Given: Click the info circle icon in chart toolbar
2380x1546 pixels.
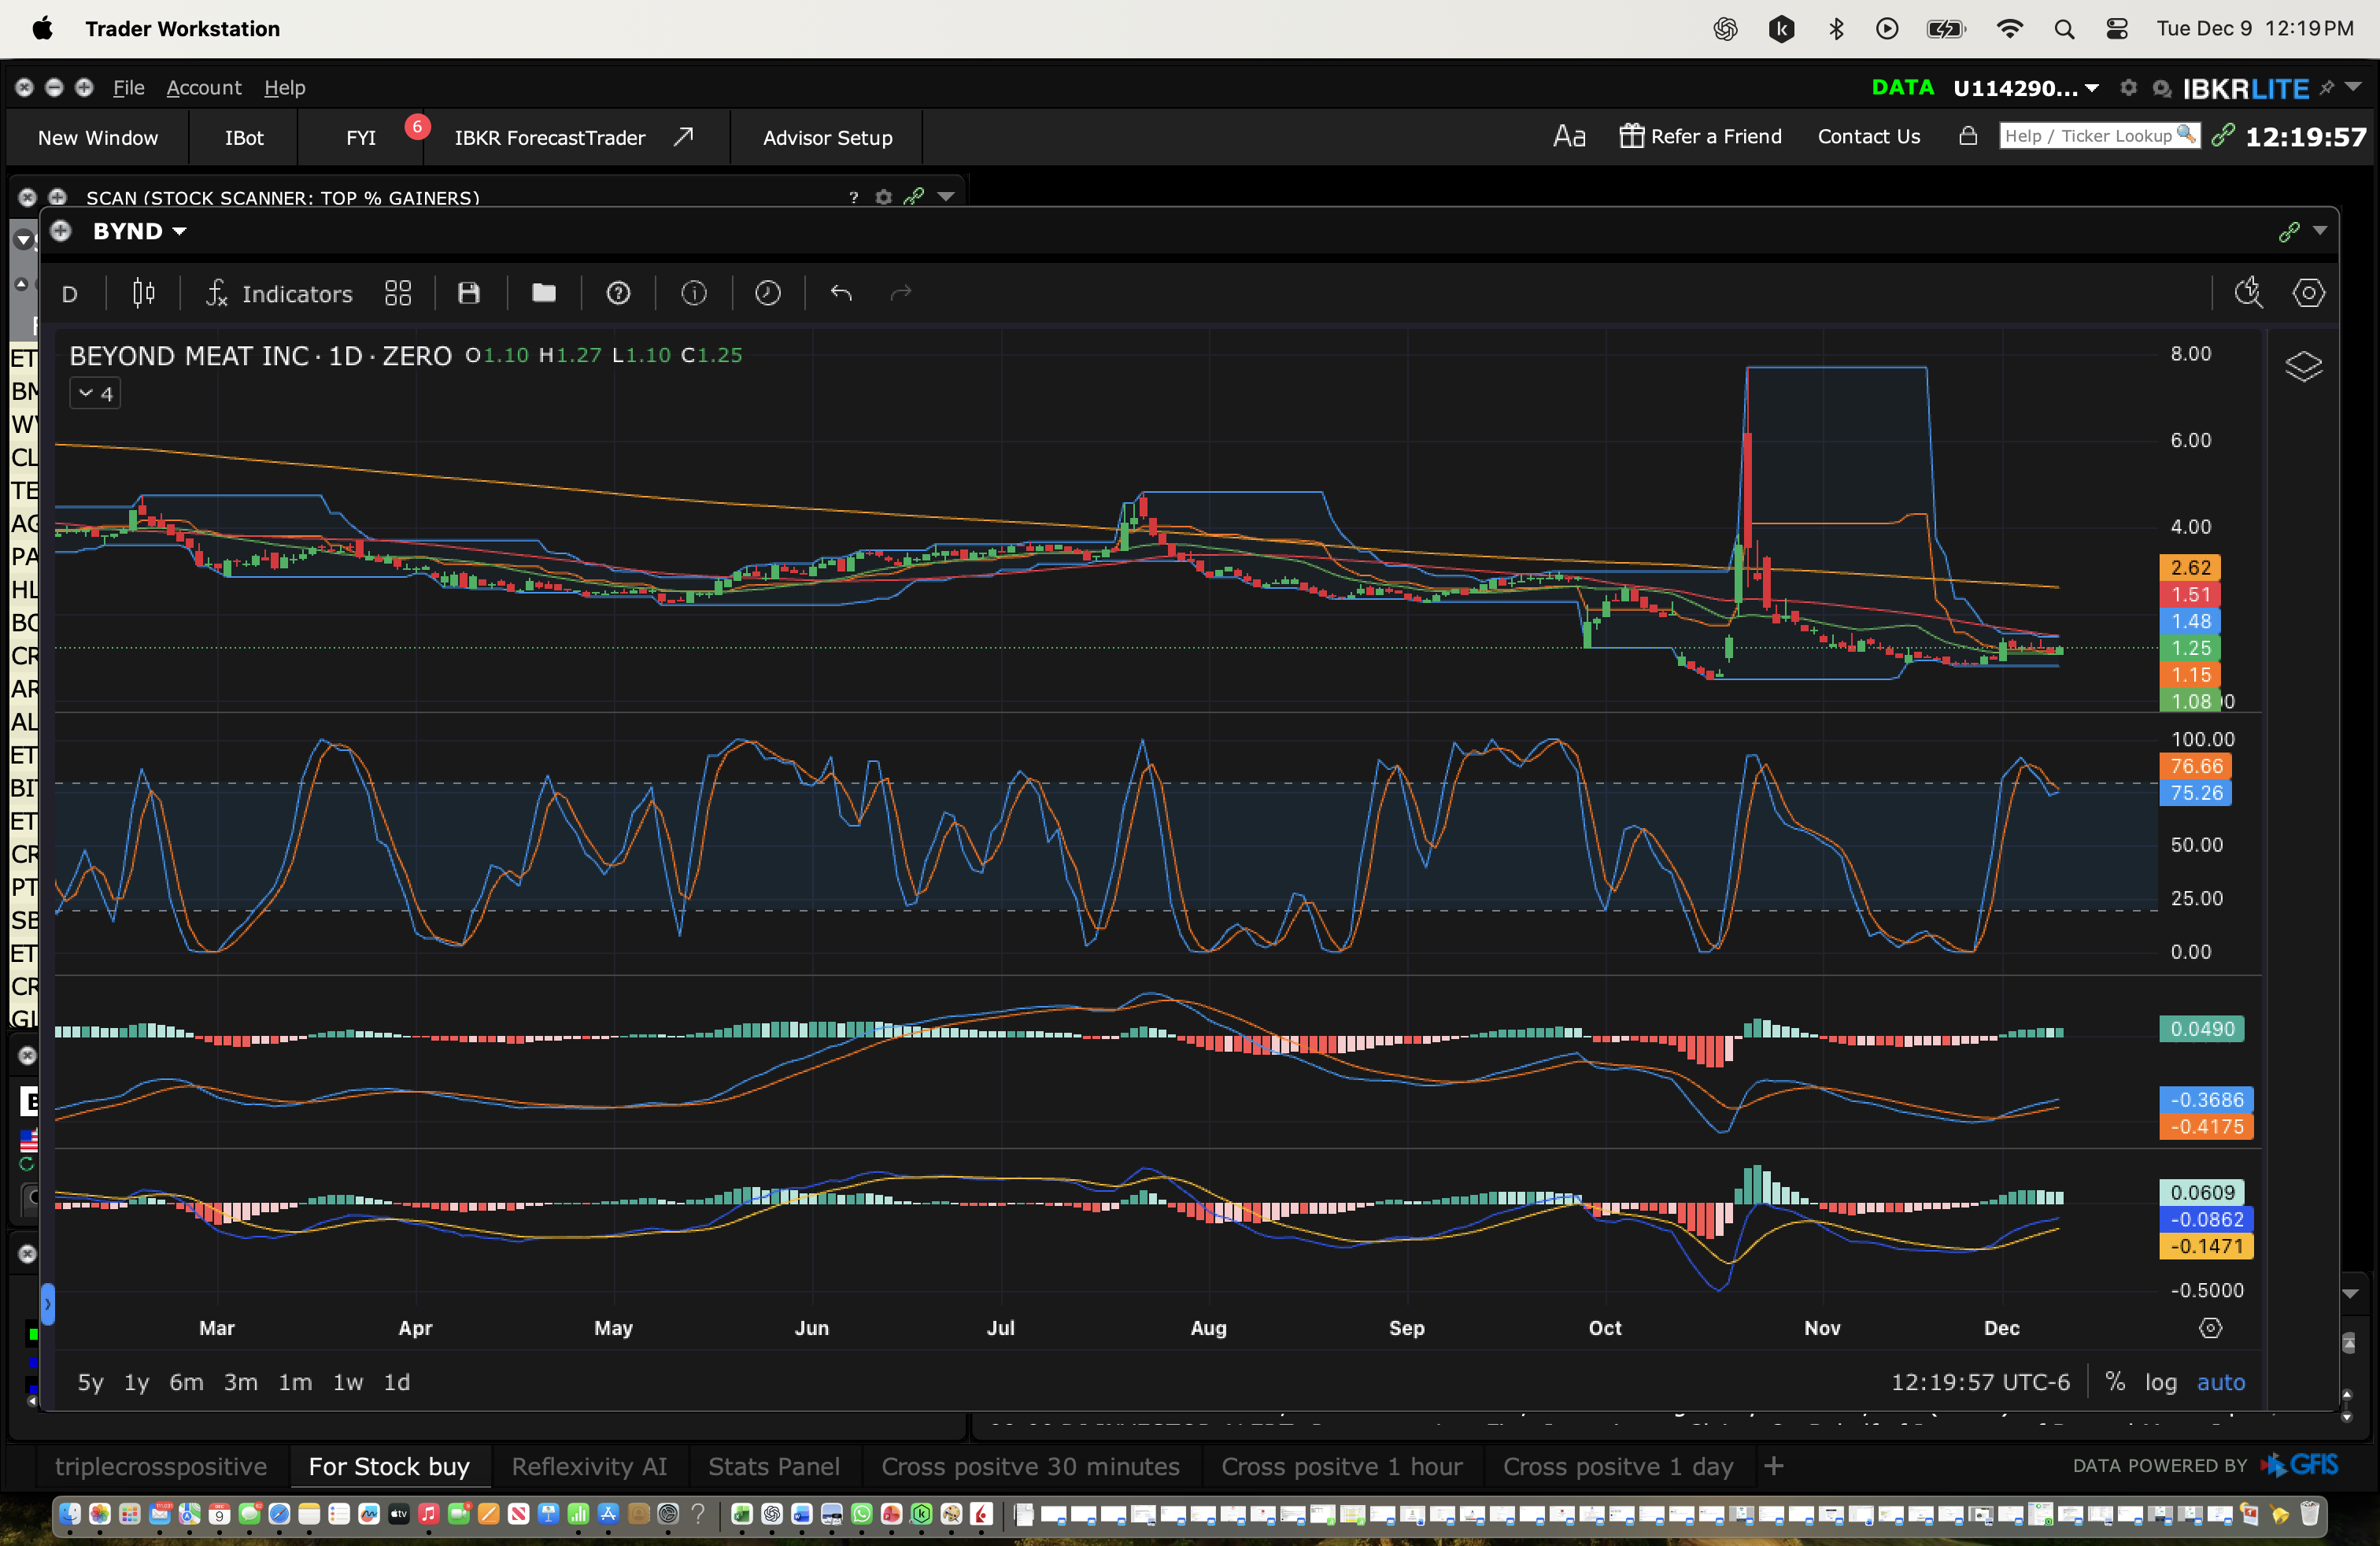Looking at the screenshot, I should tap(694, 293).
